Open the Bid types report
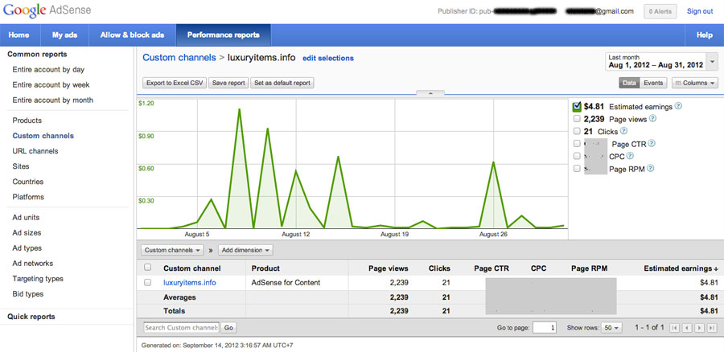The width and height of the screenshot is (724, 352). (27, 294)
